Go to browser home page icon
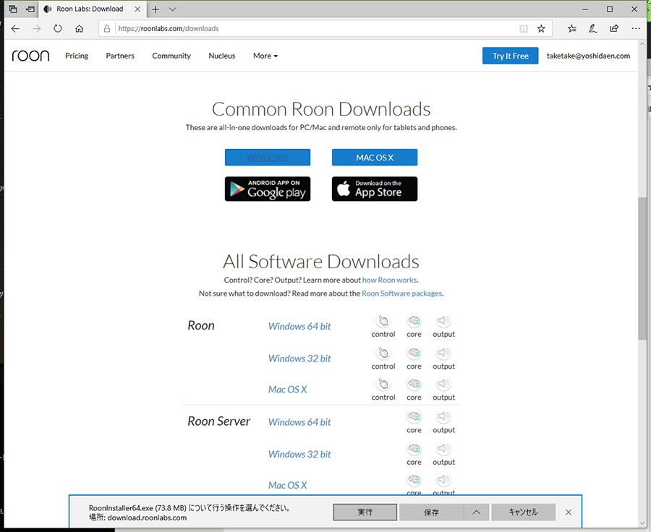The width and height of the screenshot is (651, 532). 80,29
